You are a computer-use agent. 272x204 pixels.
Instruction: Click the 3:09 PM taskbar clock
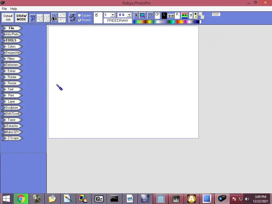[x=260, y=199]
